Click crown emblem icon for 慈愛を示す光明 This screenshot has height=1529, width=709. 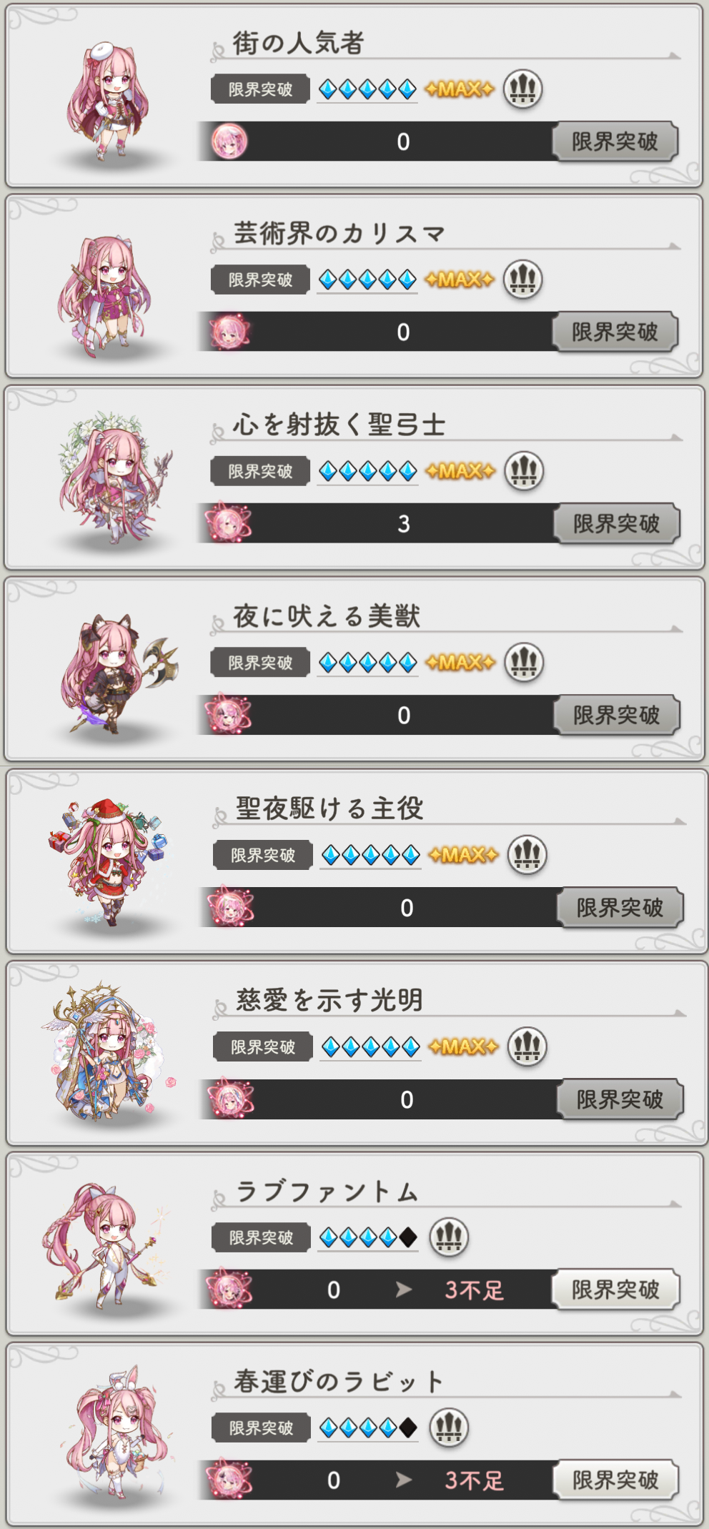(x=527, y=1046)
